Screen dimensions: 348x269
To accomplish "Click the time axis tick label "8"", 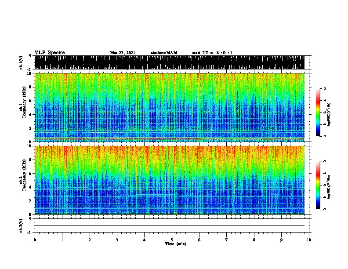I will [x=254, y=240].
